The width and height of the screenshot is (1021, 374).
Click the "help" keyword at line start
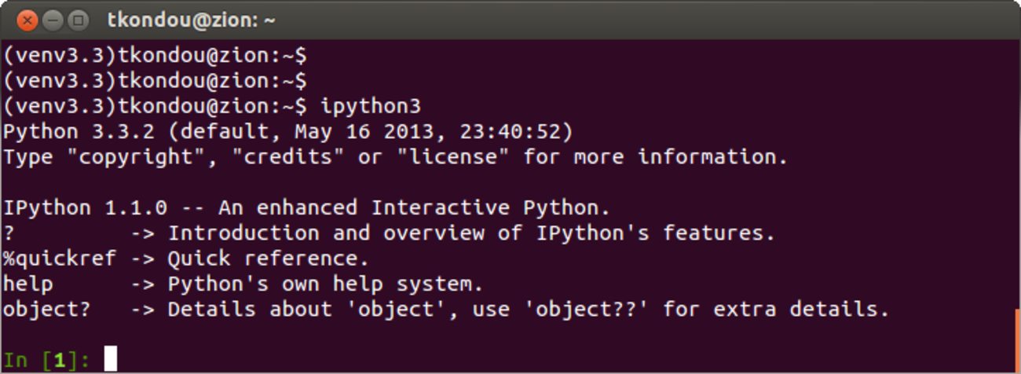[x=28, y=284]
